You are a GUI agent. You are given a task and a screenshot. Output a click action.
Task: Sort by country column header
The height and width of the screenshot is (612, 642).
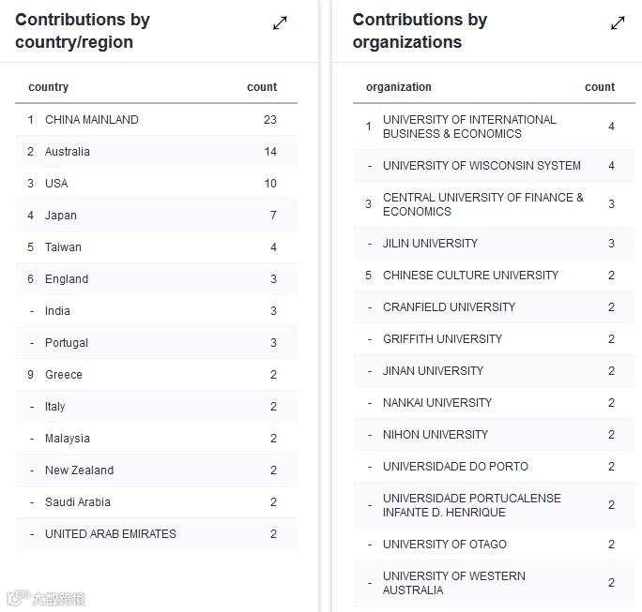tap(49, 87)
